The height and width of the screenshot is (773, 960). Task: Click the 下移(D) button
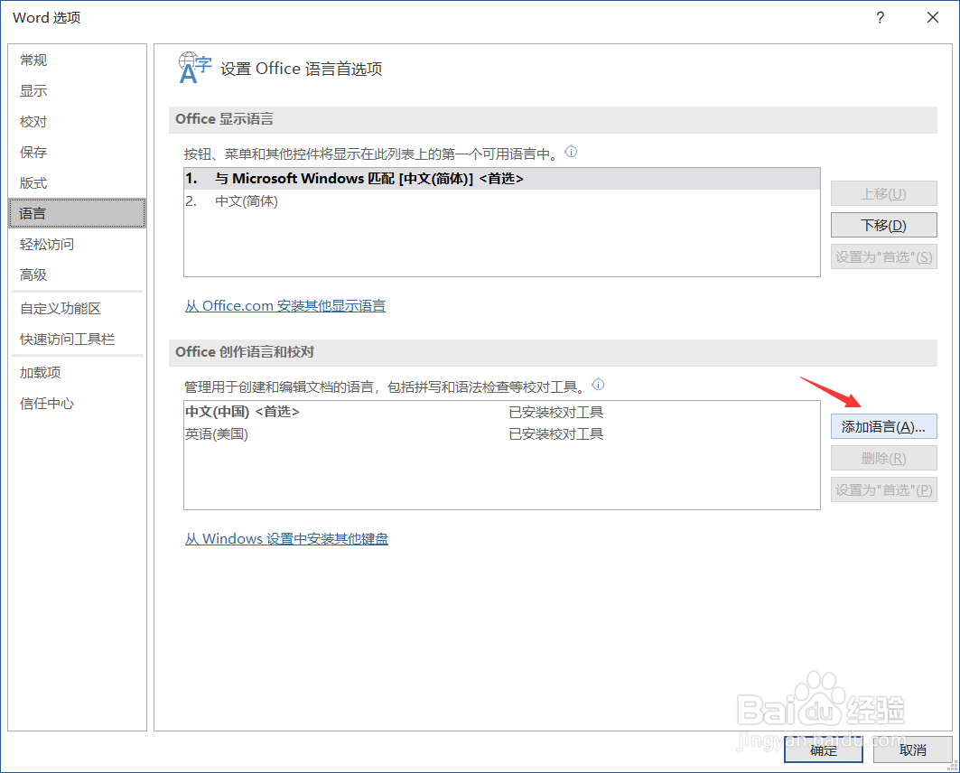883,225
